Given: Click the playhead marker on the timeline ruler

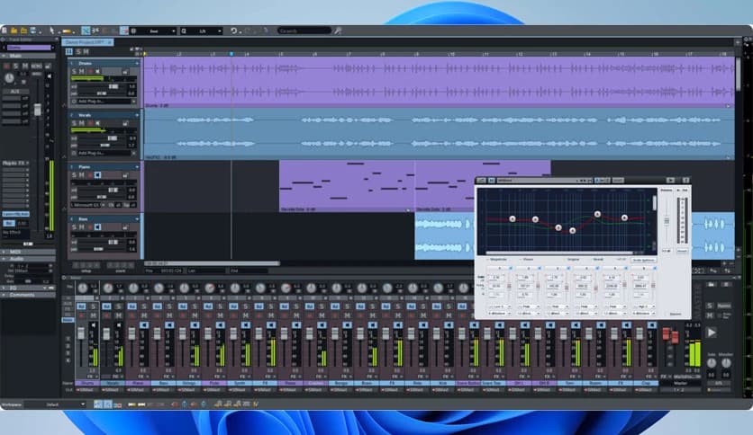Looking at the screenshot, I should [231, 54].
